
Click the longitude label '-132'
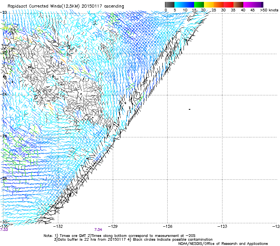tap(58, 227)
